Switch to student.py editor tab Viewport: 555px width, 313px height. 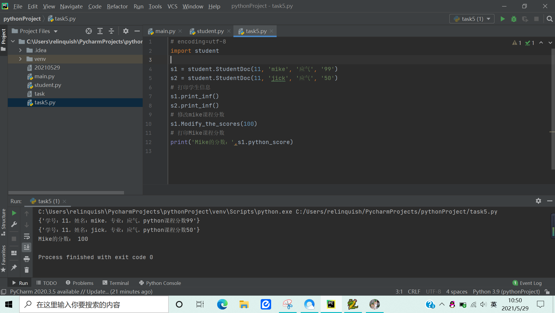[210, 31]
